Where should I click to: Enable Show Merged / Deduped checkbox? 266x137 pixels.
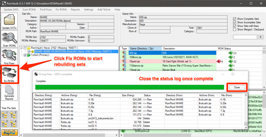tap(235, 29)
